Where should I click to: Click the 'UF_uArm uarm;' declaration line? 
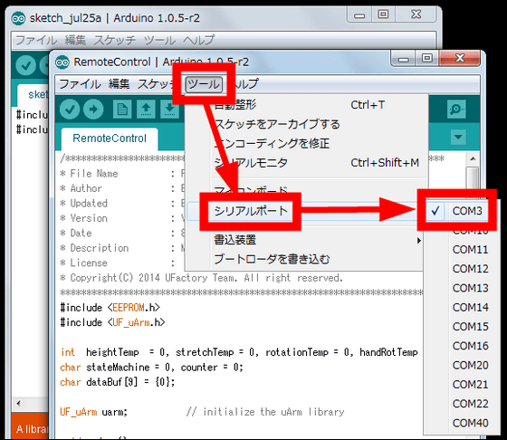pyautogui.click(x=94, y=412)
